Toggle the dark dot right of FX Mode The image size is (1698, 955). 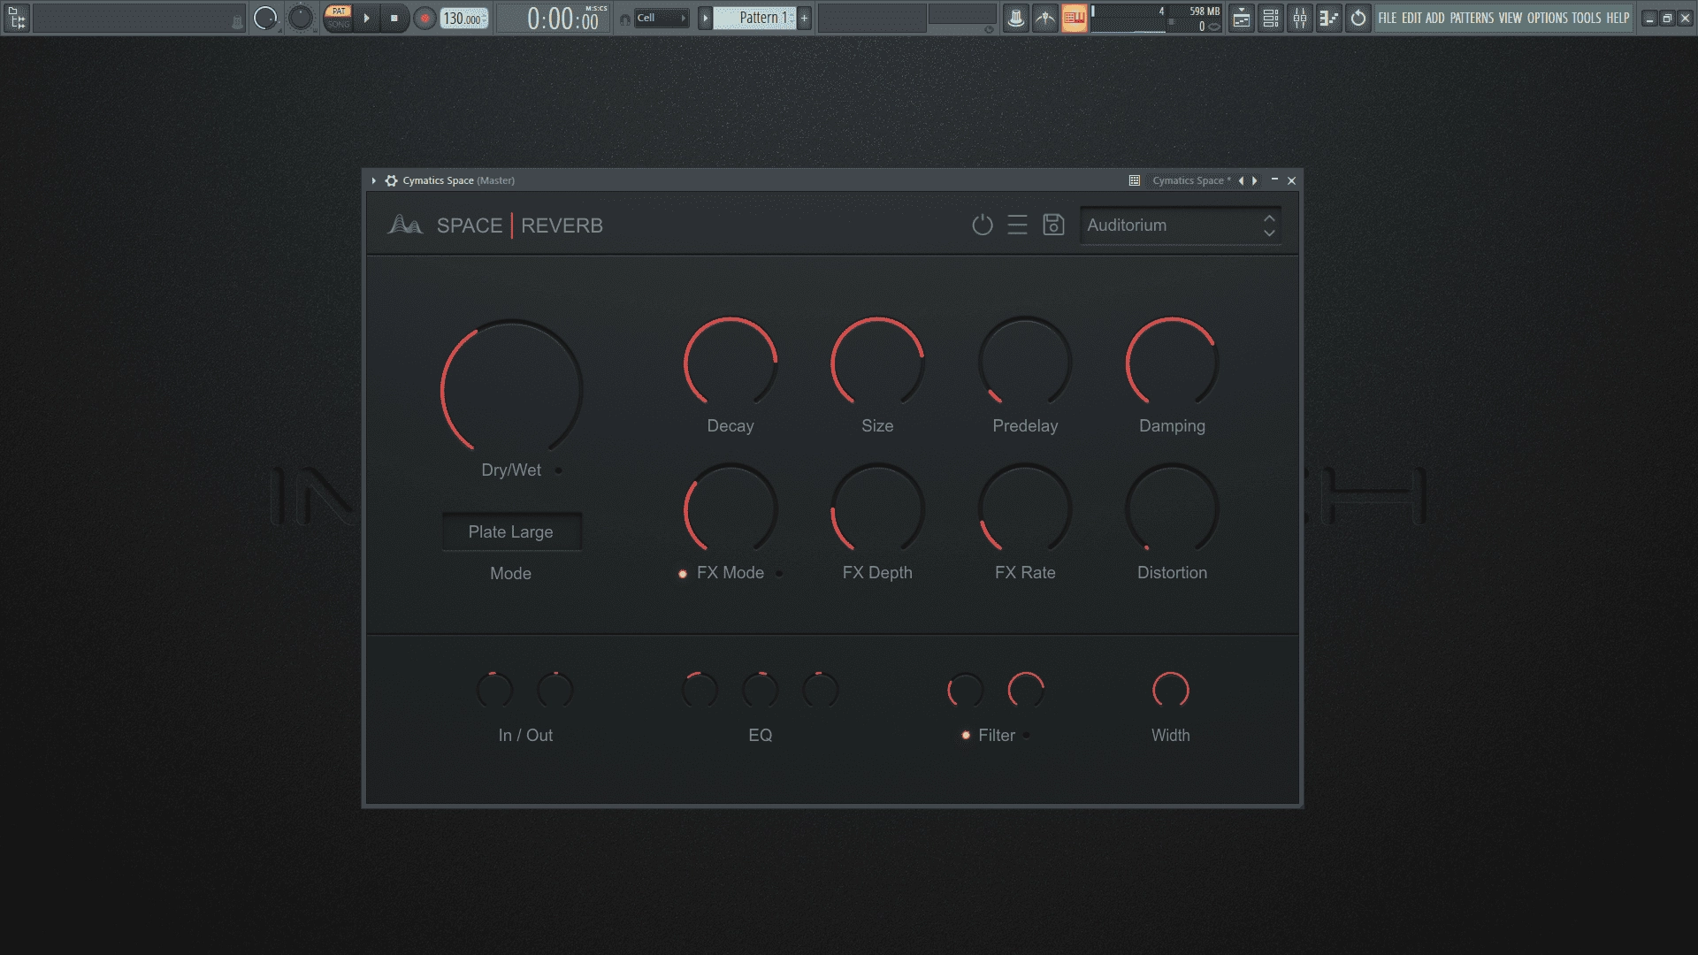(779, 573)
